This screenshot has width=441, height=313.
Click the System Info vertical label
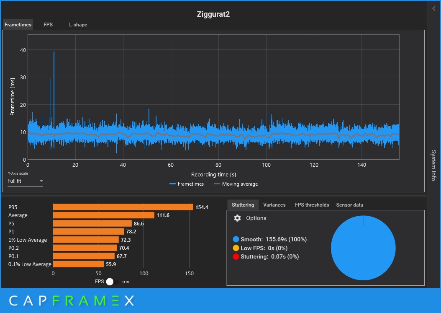click(x=434, y=166)
